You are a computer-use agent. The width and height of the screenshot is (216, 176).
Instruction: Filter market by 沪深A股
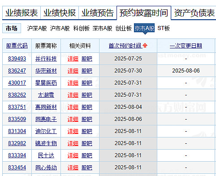[x=37, y=28]
